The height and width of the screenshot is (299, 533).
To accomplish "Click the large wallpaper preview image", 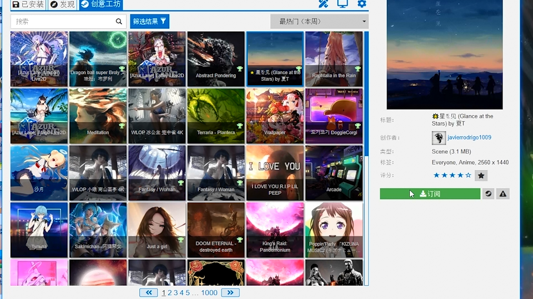I will [x=445, y=54].
